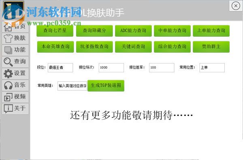Image resolution: width=243 pixels, height=160 pixels.
Task: Open the 音乐 music sidebar item
Action: coord(15,85)
